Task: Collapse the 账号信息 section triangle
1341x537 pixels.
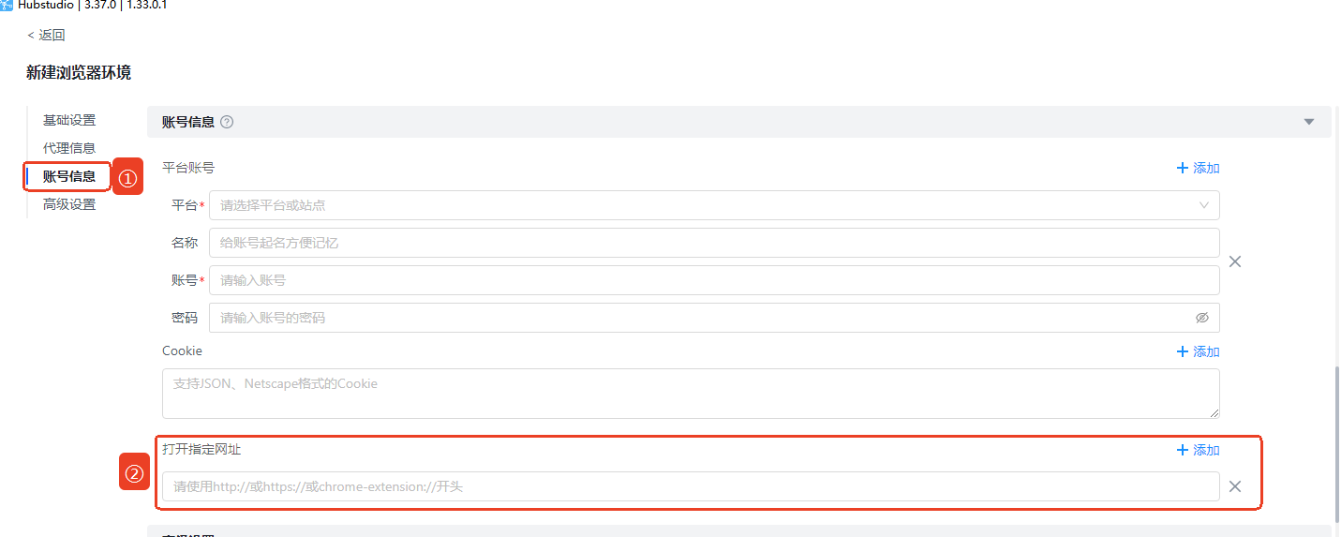Action: pyautogui.click(x=1309, y=122)
